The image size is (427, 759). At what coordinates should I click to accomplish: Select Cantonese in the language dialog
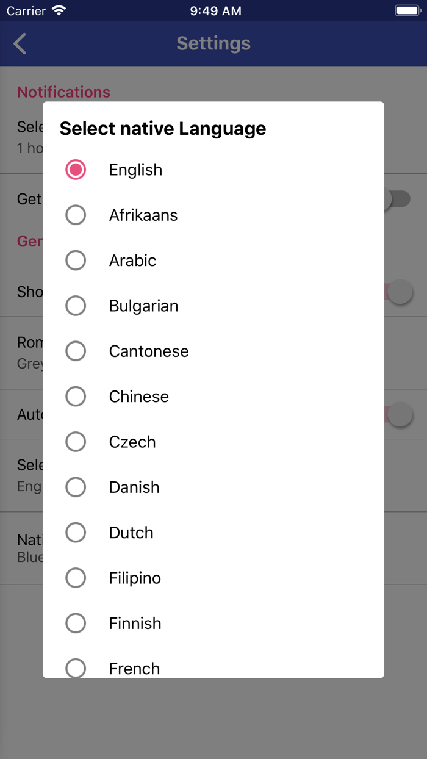[x=76, y=351]
